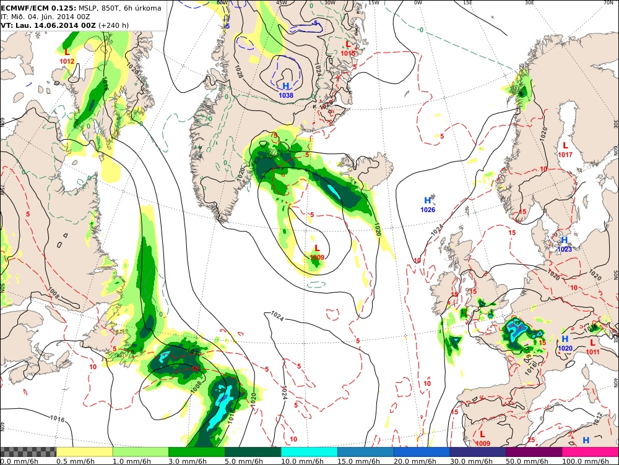619x465 pixels.
Task: Click the '15W' longitude label
Action: pyautogui.click(x=373, y=2)
